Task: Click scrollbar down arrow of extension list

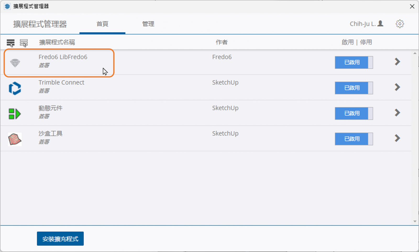Action: 415,221
